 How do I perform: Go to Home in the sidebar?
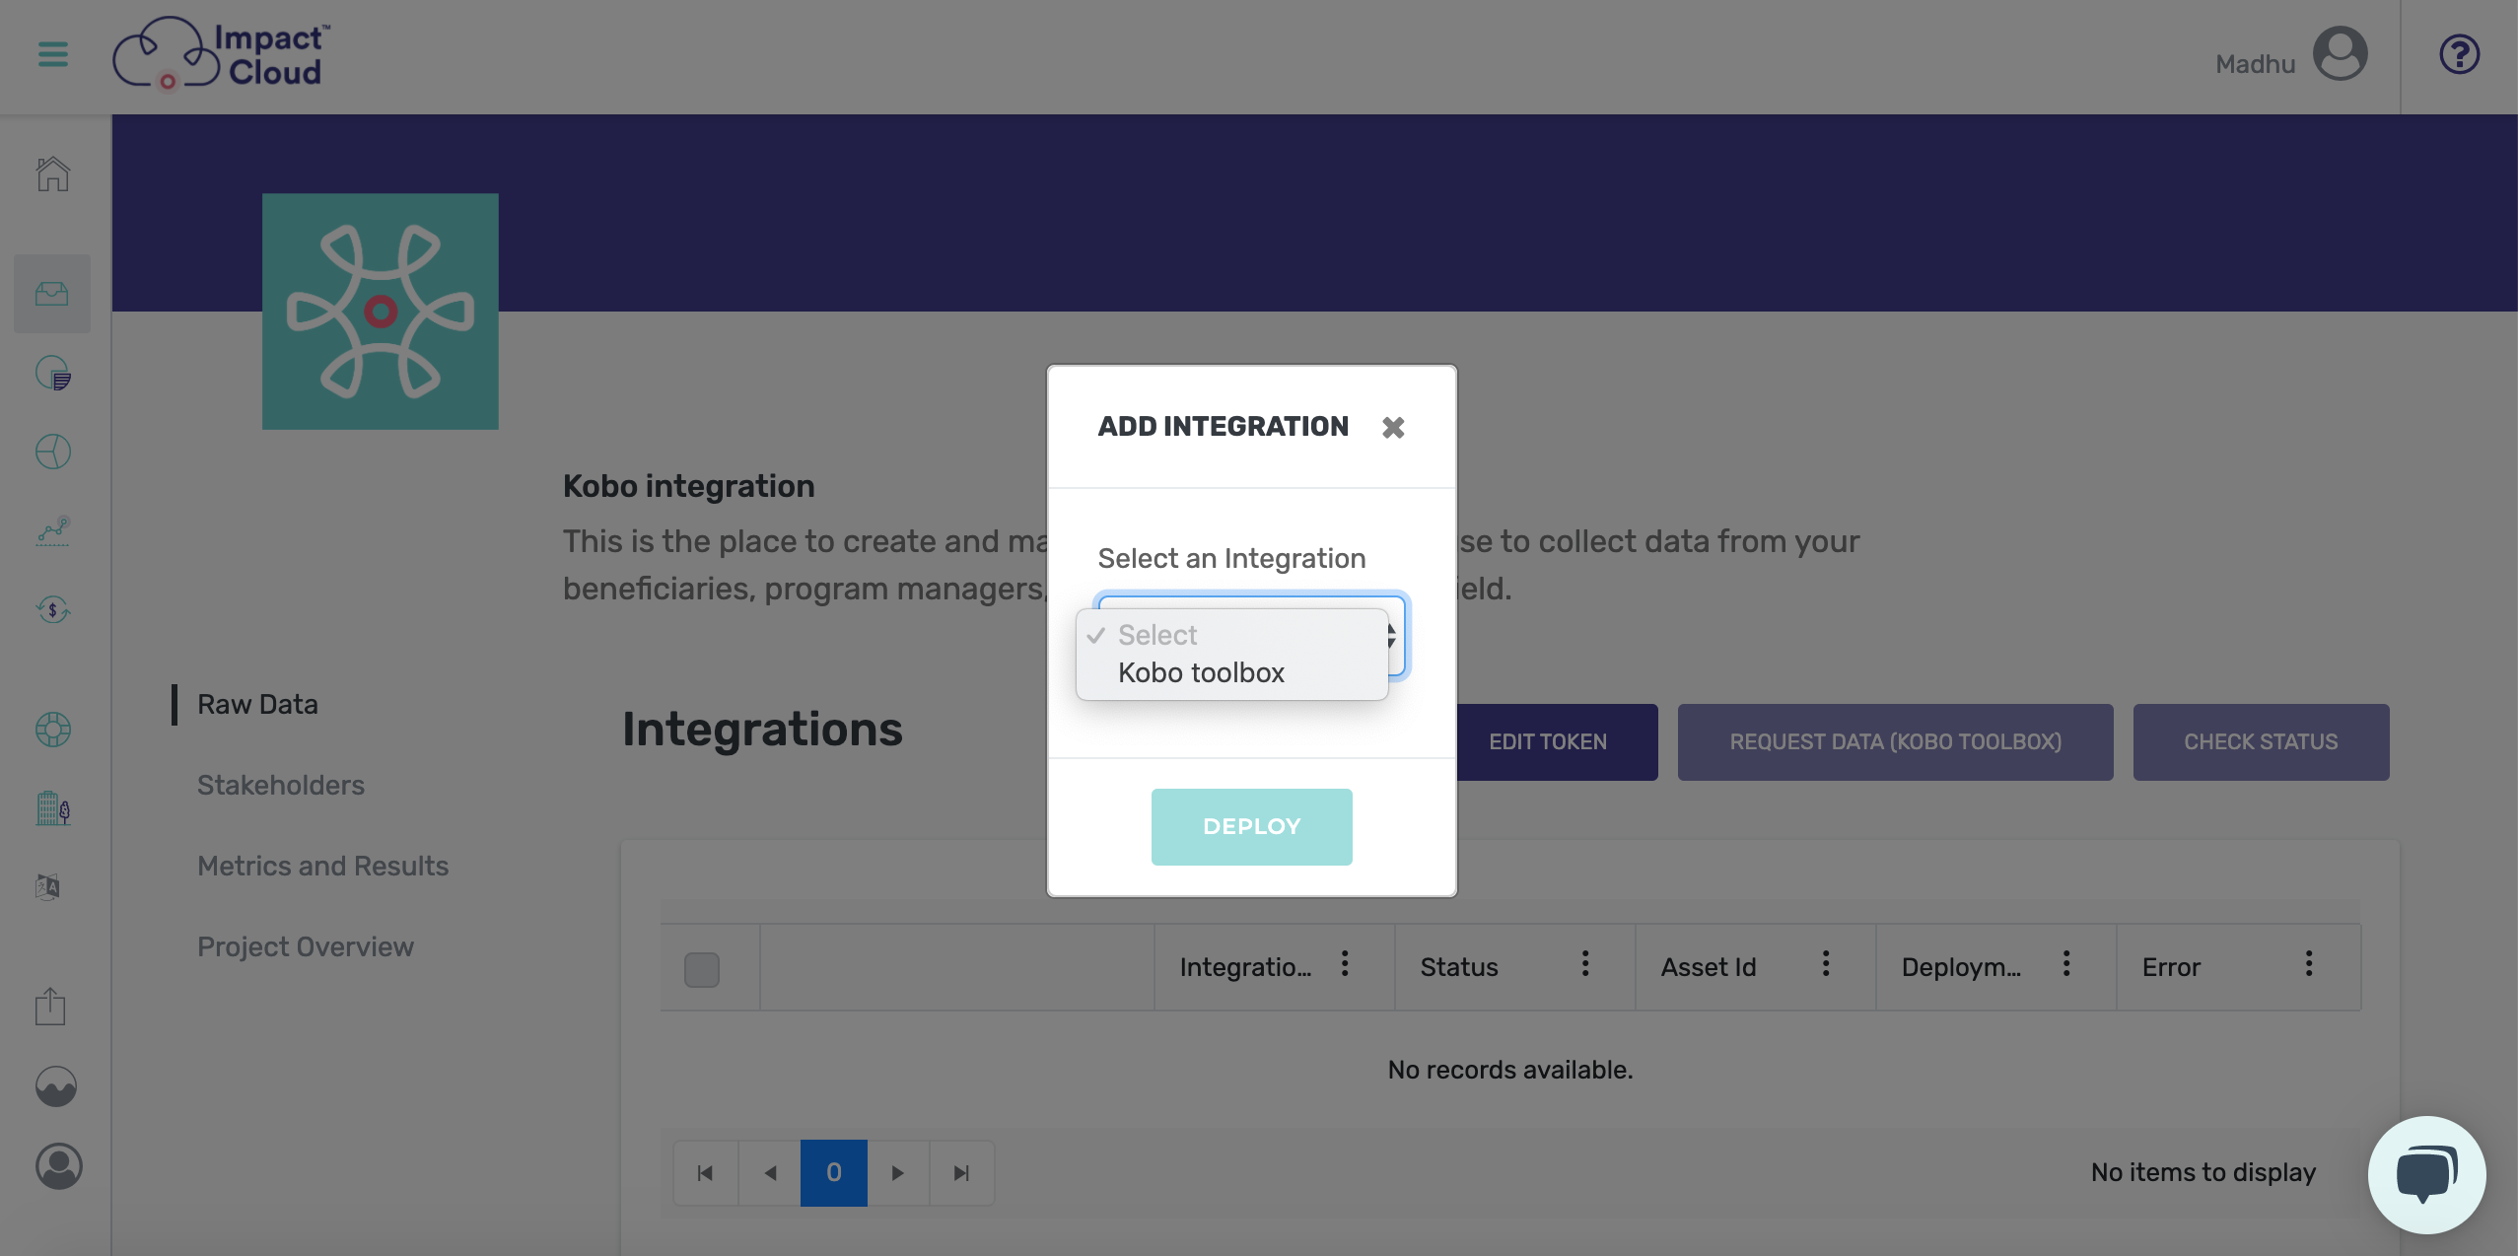point(53,174)
